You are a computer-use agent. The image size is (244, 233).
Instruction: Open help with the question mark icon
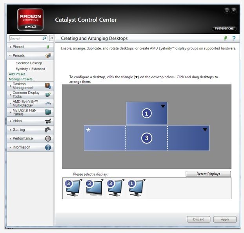click(x=234, y=38)
